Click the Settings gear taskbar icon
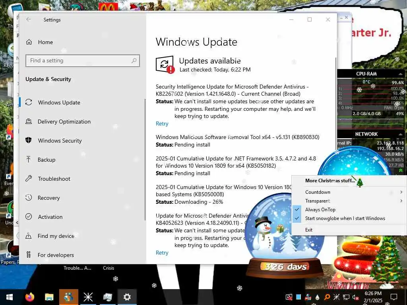Screen dimensions: 407x305 (127, 297)
